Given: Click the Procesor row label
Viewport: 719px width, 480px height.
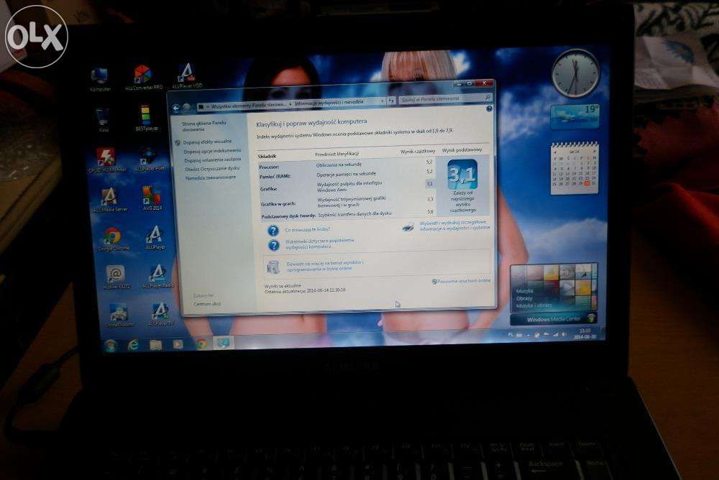Looking at the screenshot, I should click(x=269, y=167).
